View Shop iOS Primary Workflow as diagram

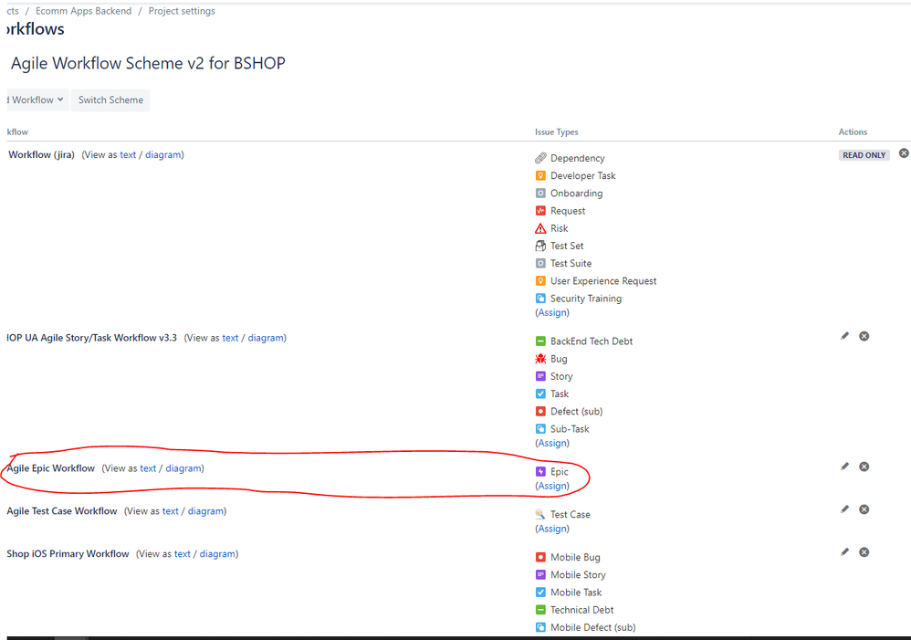click(218, 554)
